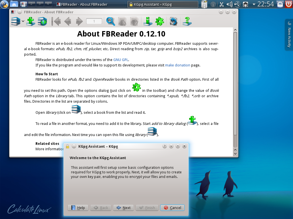Open the New Activity side tab
Image resolution: width=293 pixels, height=219 pixels.
pos(289,35)
